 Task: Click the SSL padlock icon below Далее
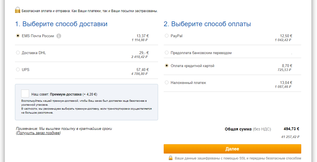click(170, 158)
